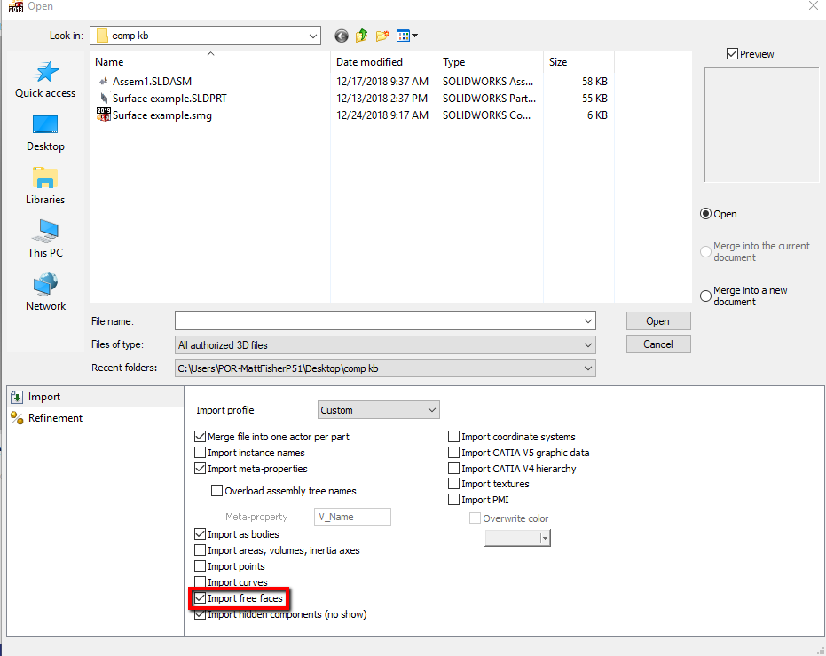The image size is (826, 656).
Task: Switch to the Refinement section
Action: point(95,418)
